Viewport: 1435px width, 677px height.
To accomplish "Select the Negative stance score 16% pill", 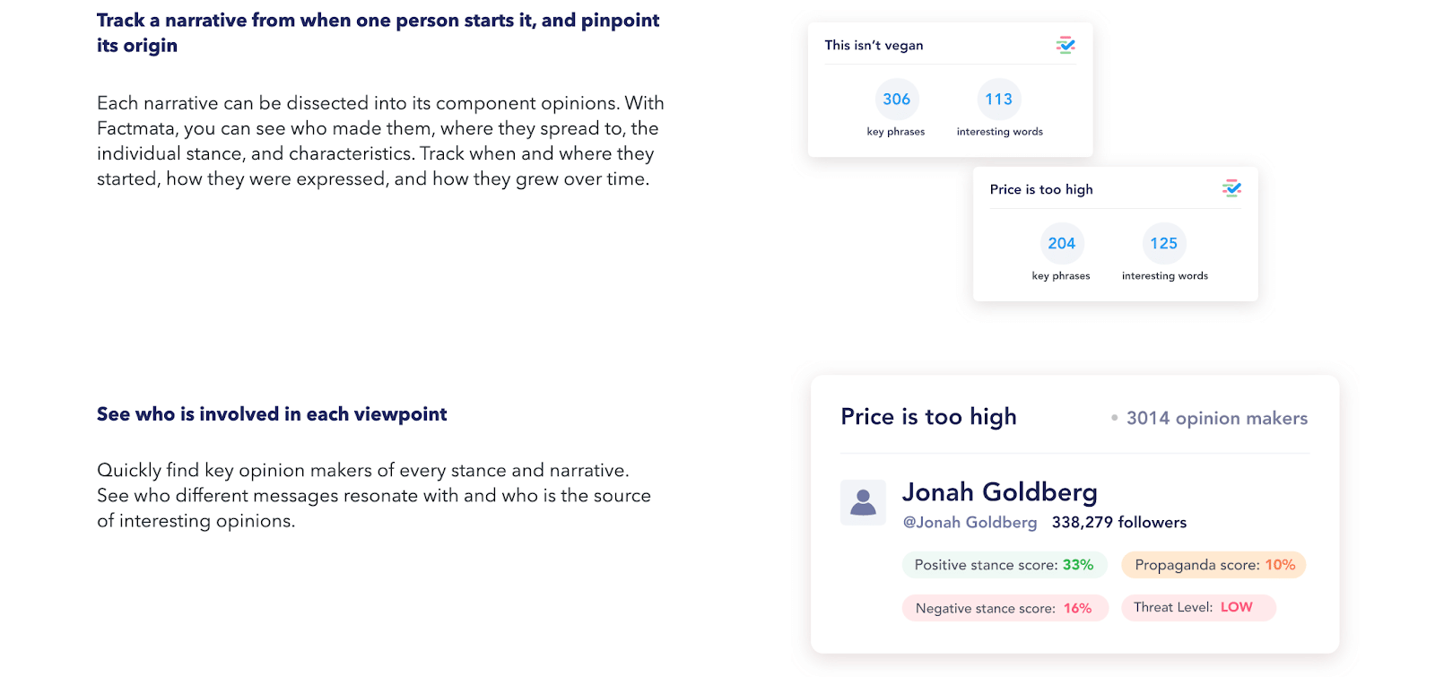I will click(x=1004, y=608).
